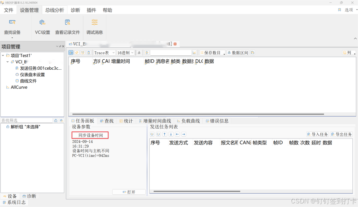Screen dimensions: 358x207
Task: Click the clipboard icon in trace toolbar
Action: 89,53
